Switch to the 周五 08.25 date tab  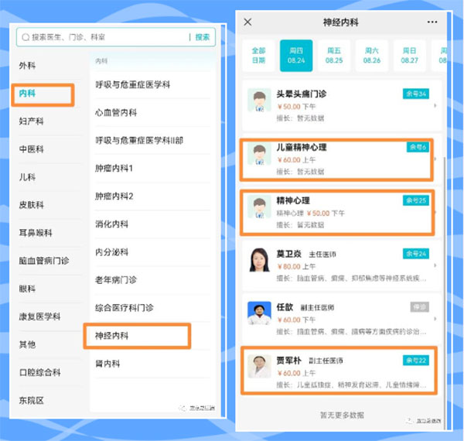(334, 54)
